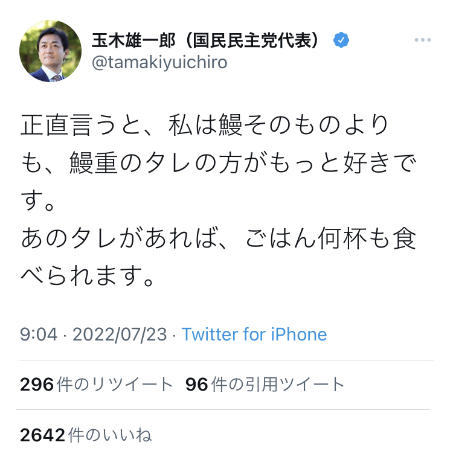Click the tweet line starting も、鰻重のタレ
Screen dimensions: 453x454
click(219, 163)
